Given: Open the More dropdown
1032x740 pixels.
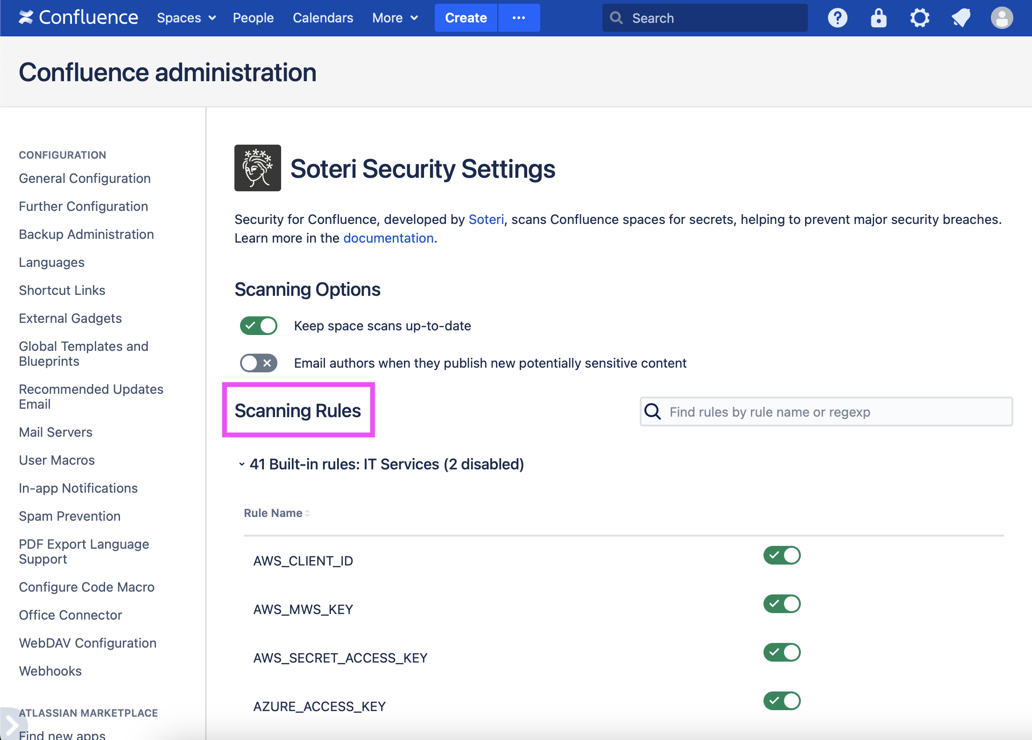Looking at the screenshot, I should 395,18.
